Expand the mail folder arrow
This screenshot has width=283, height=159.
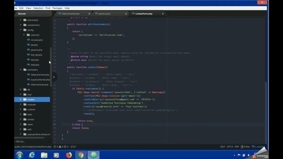[x=21, y=94]
